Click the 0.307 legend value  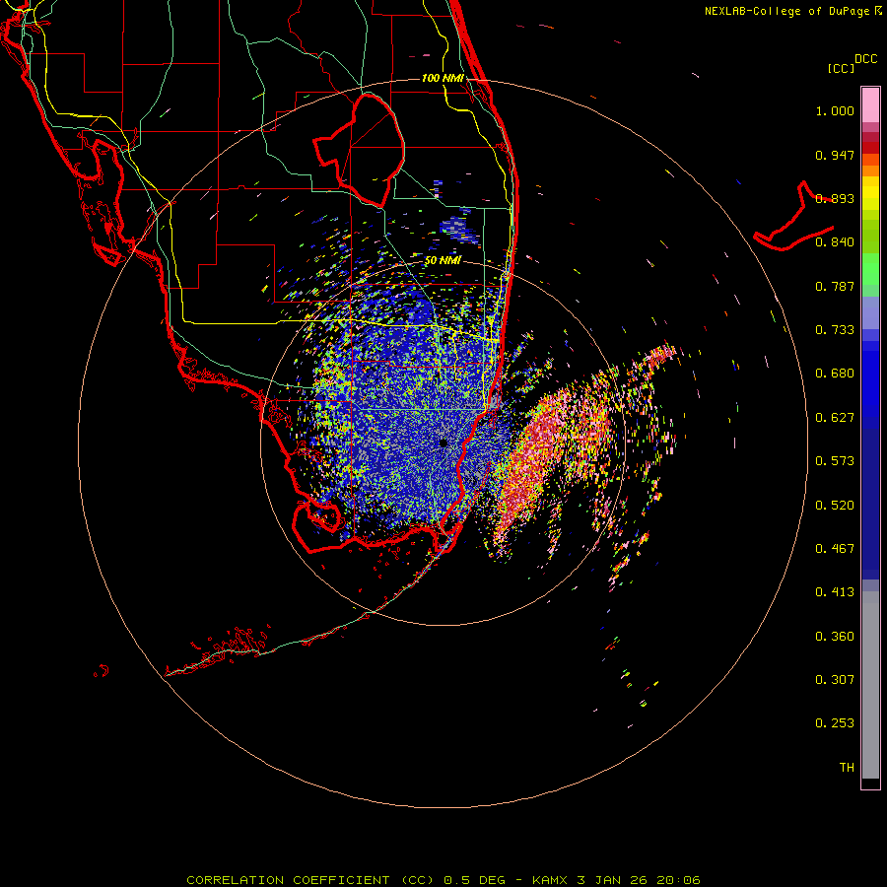click(x=835, y=680)
